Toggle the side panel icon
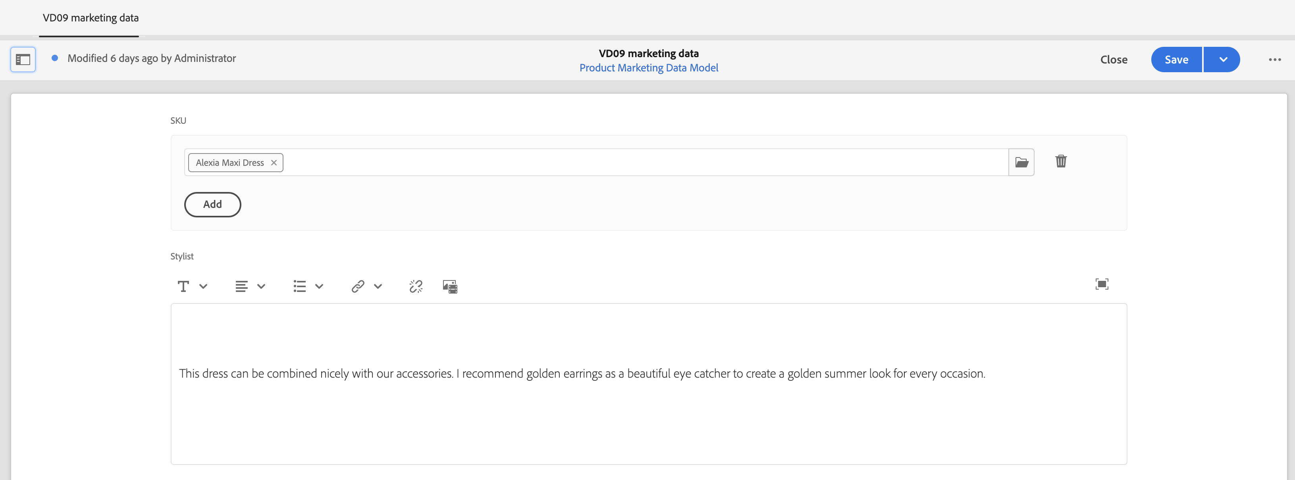Image resolution: width=1295 pixels, height=480 pixels. 23,60
